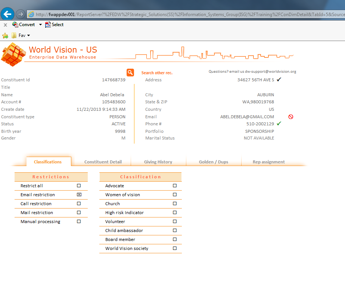Toggle the Mail restriction checkbox

click(x=79, y=212)
